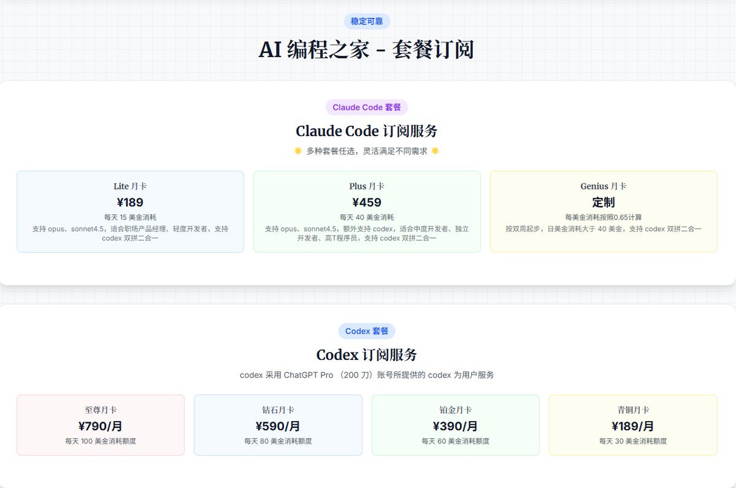Click the ¥590/月 price
The width and height of the screenshot is (736, 488).
pos(278,426)
